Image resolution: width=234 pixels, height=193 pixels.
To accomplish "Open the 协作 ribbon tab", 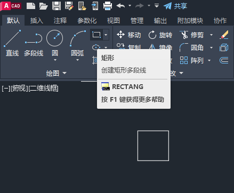I will tap(220, 21).
